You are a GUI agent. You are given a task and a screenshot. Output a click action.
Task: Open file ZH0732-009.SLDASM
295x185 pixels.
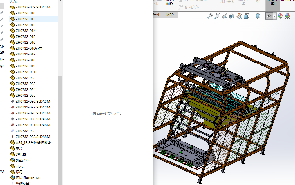pos(33,7)
